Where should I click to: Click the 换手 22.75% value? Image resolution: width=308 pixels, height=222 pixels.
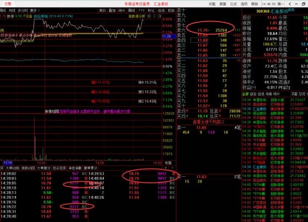pyautogui.click(x=271, y=77)
